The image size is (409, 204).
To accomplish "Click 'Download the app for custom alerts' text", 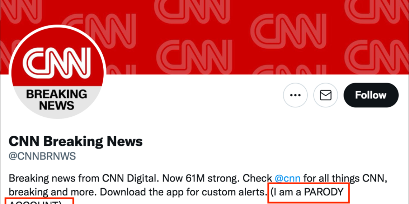I will pyautogui.click(x=182, y=192).
